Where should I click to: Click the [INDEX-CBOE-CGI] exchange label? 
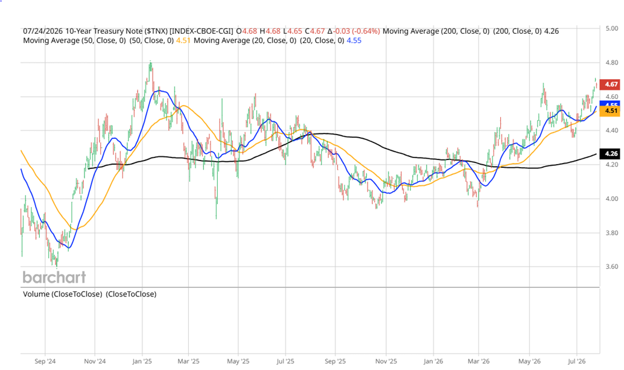(202, 31)
